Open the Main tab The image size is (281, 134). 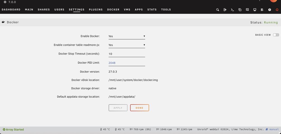click(x=29, y=10)
